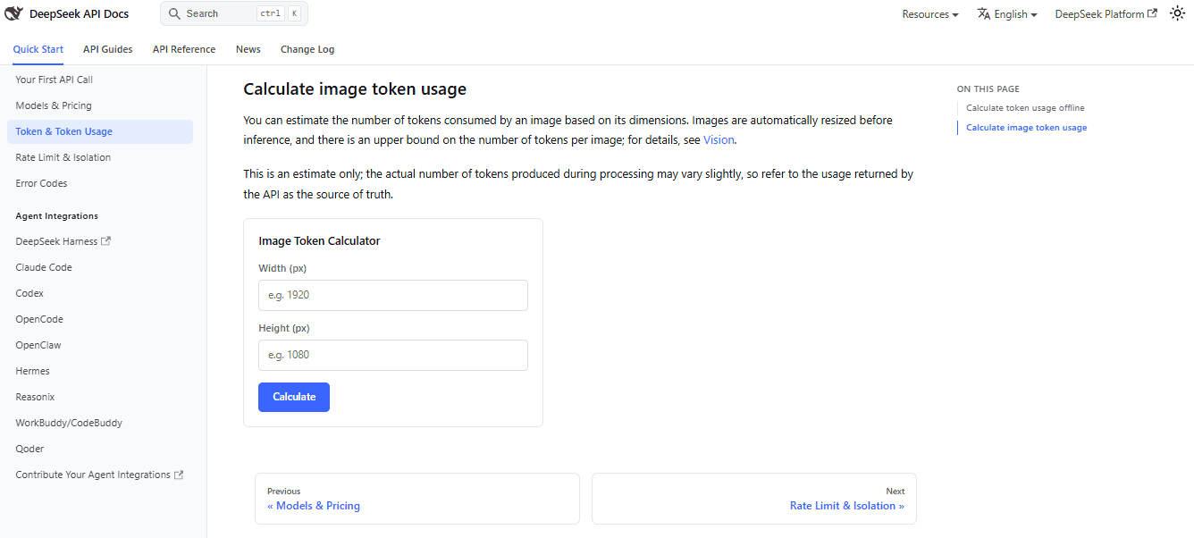Open the Claude Code integration page
The width and height of the screenshot is (1194, 538).
pos(100,267)
